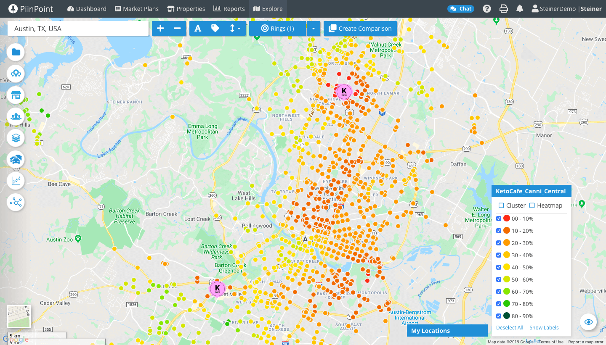Click the red 00 - 10% color swatch
This screenshot has width=606, height=345.
(507, 219)
